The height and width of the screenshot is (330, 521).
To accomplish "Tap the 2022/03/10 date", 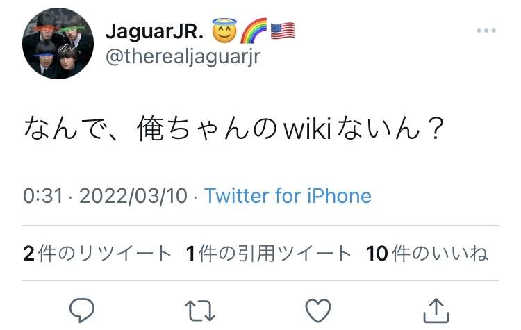I will click(133, 196).
